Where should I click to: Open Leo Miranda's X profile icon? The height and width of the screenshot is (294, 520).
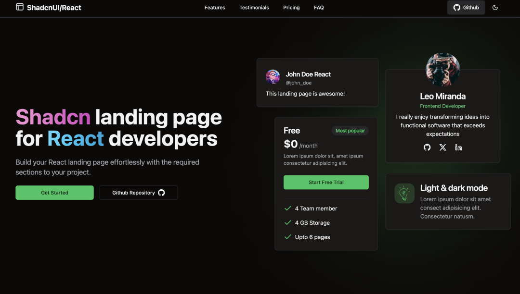pyautogui.click(x=443, y=147)
